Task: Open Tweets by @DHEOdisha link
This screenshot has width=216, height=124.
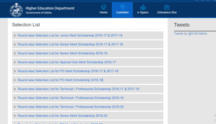Action: click(x=190, y=34)
